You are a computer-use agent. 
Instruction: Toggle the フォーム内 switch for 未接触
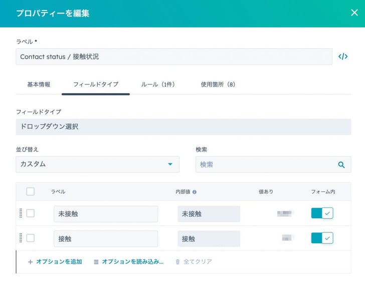322,213
